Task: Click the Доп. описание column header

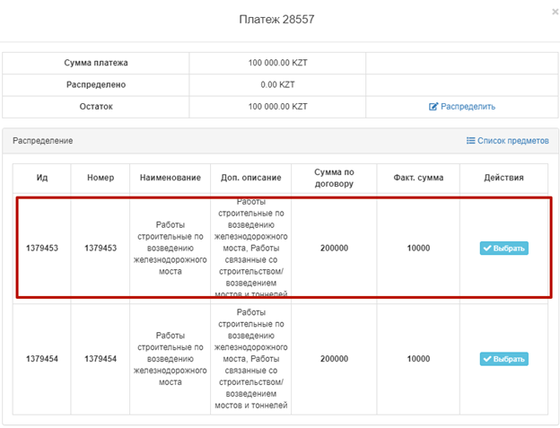Action: 250,178
